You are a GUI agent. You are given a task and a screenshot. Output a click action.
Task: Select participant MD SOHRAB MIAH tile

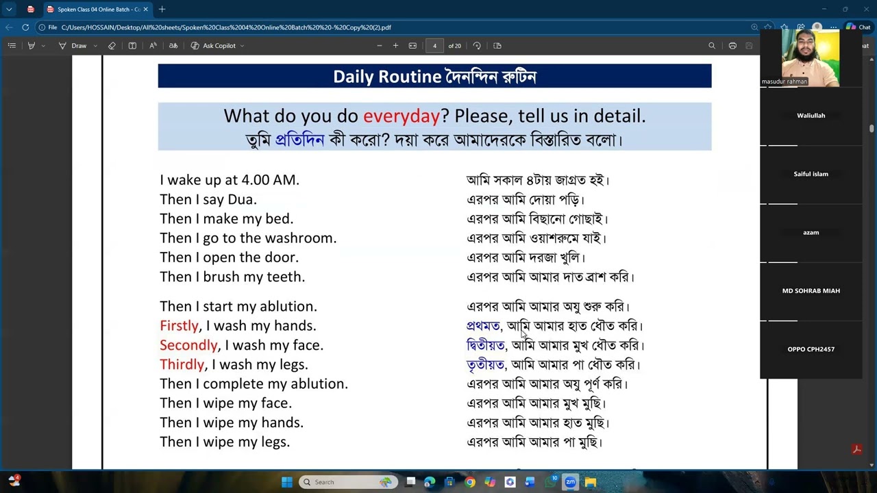[811, 291]
